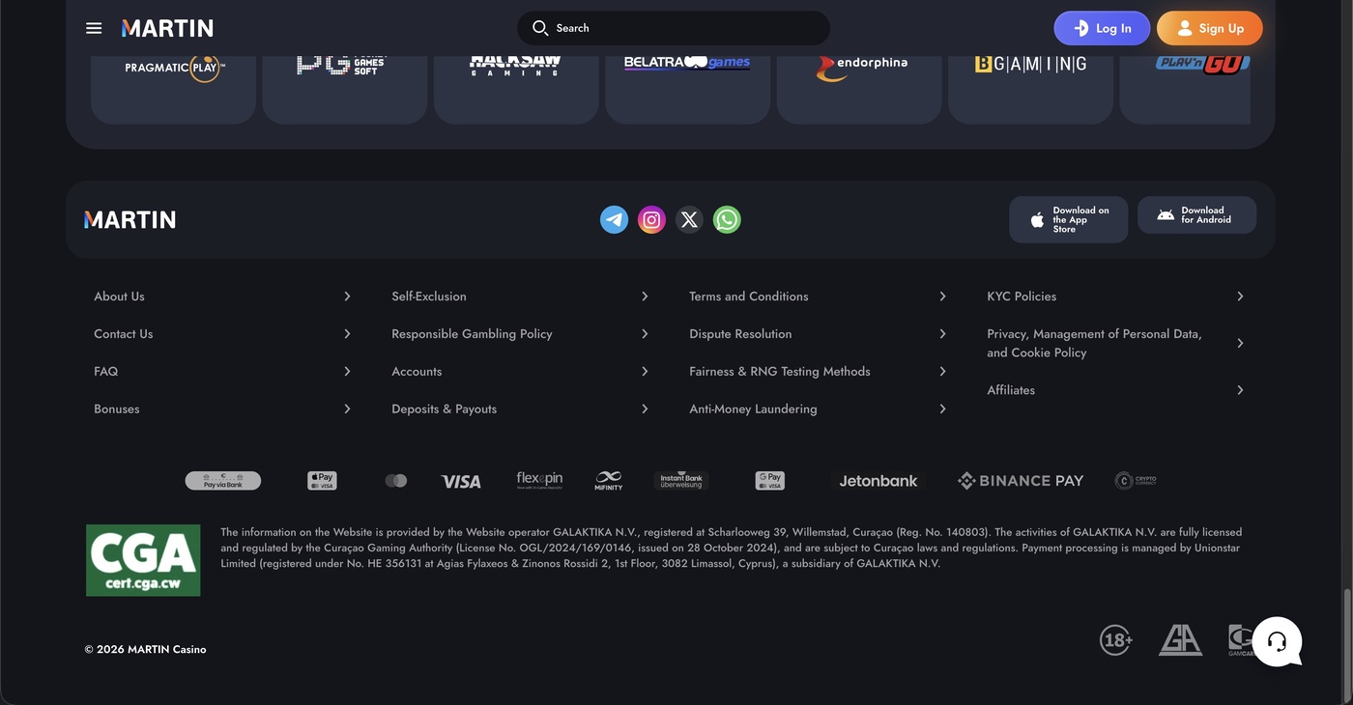This screenshot has width=1353, height=705.
Task: Click the Mastercard payment logo
Action: point(396,480)
